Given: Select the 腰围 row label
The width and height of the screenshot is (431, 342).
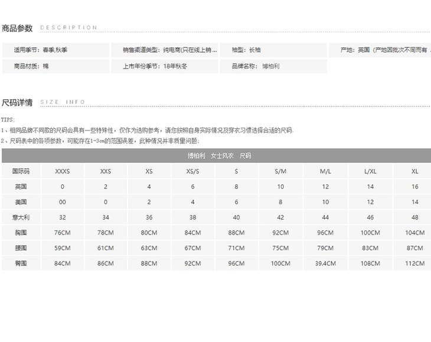Looking at the screenshot, I should click(21, 248).
